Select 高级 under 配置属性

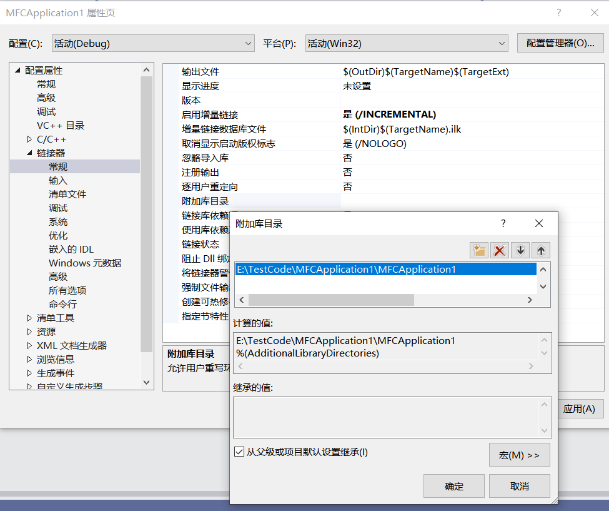46,98
